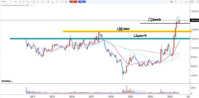Expand the dropdown arrow next to the save name
Screen dimensions: 199x98
[195, 2]
